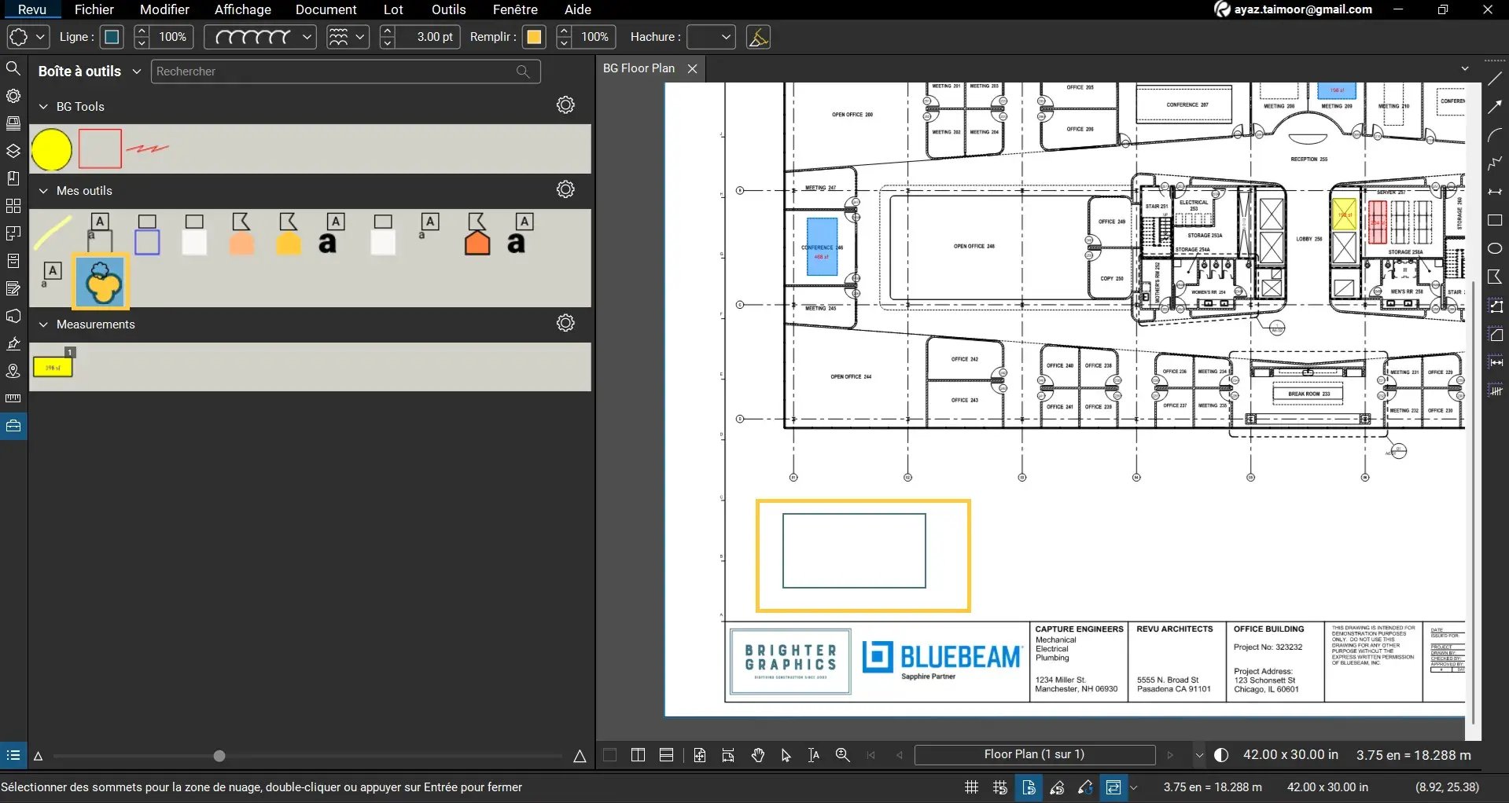Toggle snap to grid at bottom right
Screen dimensions: 1509x803
click(x=999, y=787)
